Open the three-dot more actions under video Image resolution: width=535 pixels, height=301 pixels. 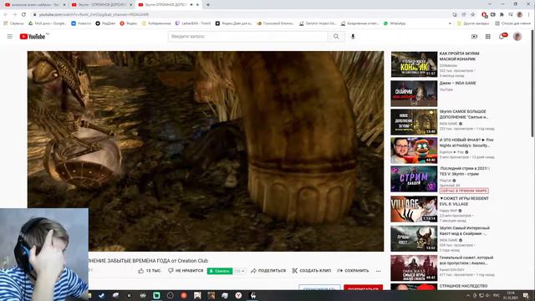click(x=378, y=271)
